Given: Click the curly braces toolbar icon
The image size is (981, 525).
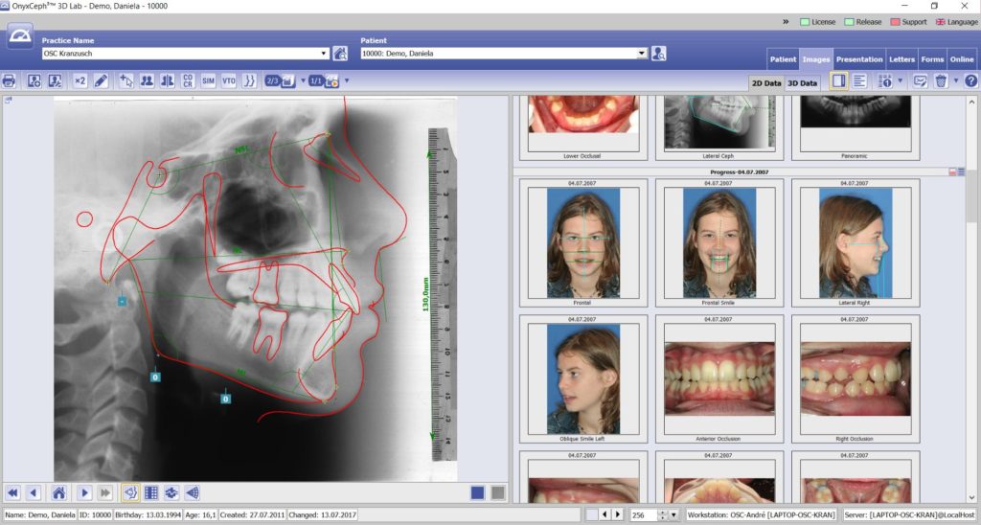Looking at the screenshot, I should pyautogui.click(x=250, y=80).
